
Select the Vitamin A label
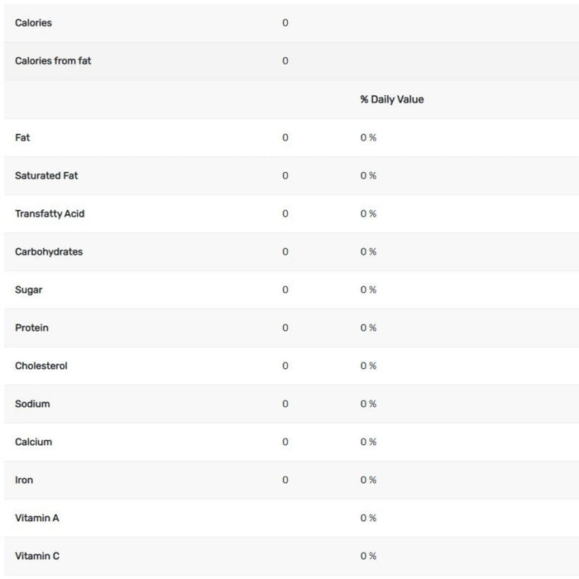37,518
